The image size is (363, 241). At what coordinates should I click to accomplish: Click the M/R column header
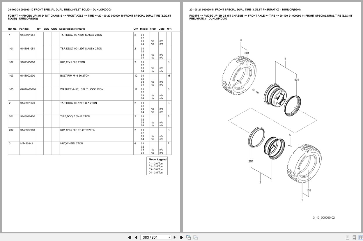coord(169,29)
